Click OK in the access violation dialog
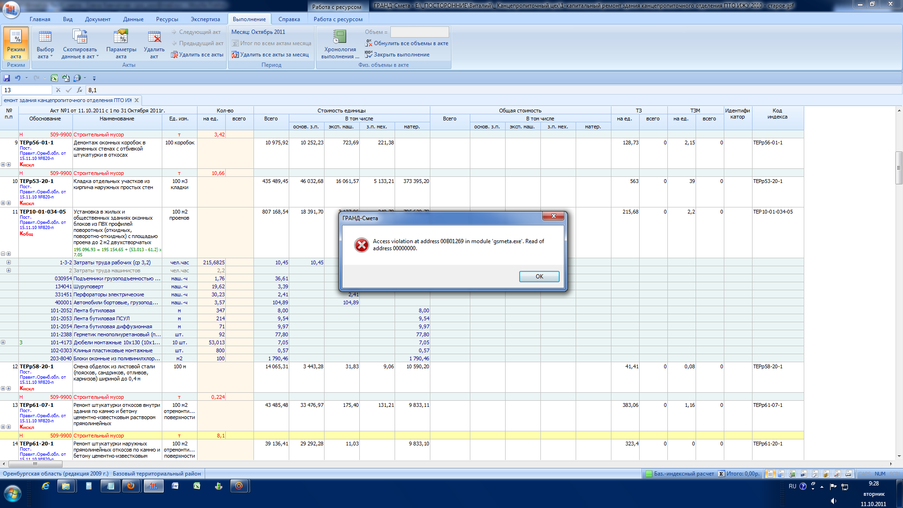This screenshot has height=508, width=903. pos(539,277)
